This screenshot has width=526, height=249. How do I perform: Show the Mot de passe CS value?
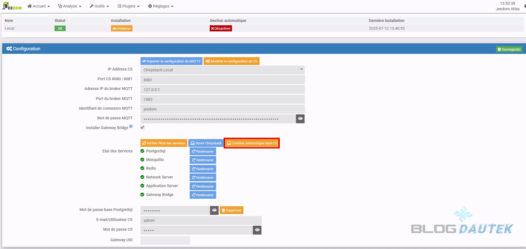point(257,230)
